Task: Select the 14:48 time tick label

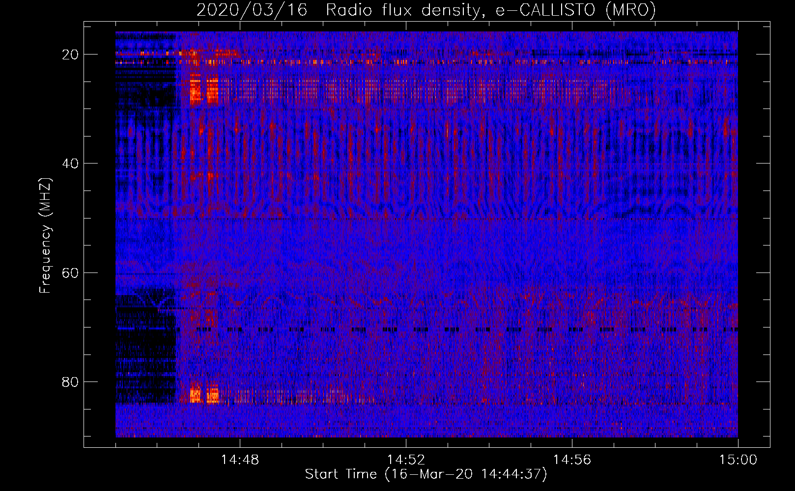Action: coord(240,460)
